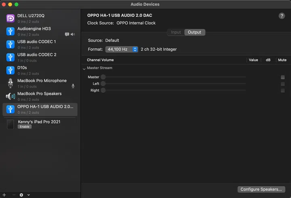The width and height of the screenshot is (291, 198).
Task: Click the MacBook Pro Microphone icon
Action: 11,83
